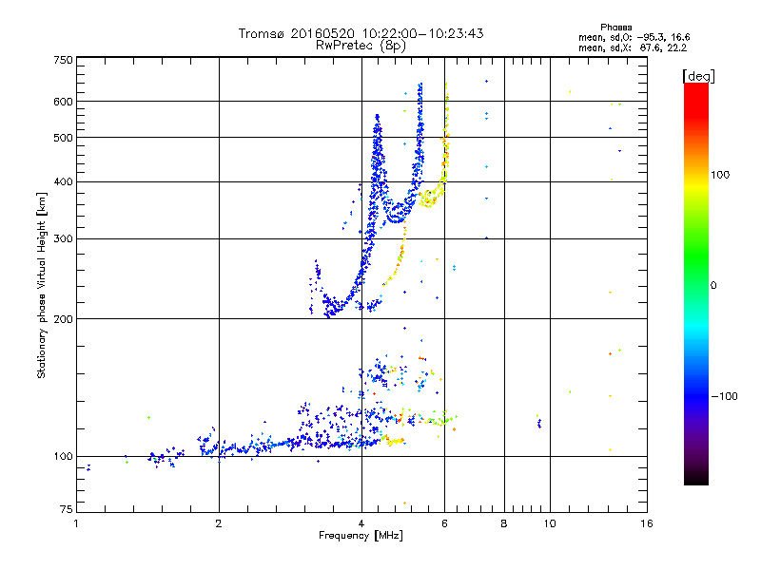Click the colorbar tick label '100'

click(x=720, y=175)
